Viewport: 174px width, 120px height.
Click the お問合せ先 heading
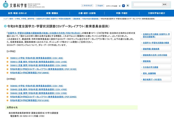click(x=12, y=107)
